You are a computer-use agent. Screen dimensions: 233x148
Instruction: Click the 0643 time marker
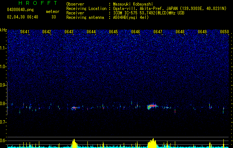[69, 32]
